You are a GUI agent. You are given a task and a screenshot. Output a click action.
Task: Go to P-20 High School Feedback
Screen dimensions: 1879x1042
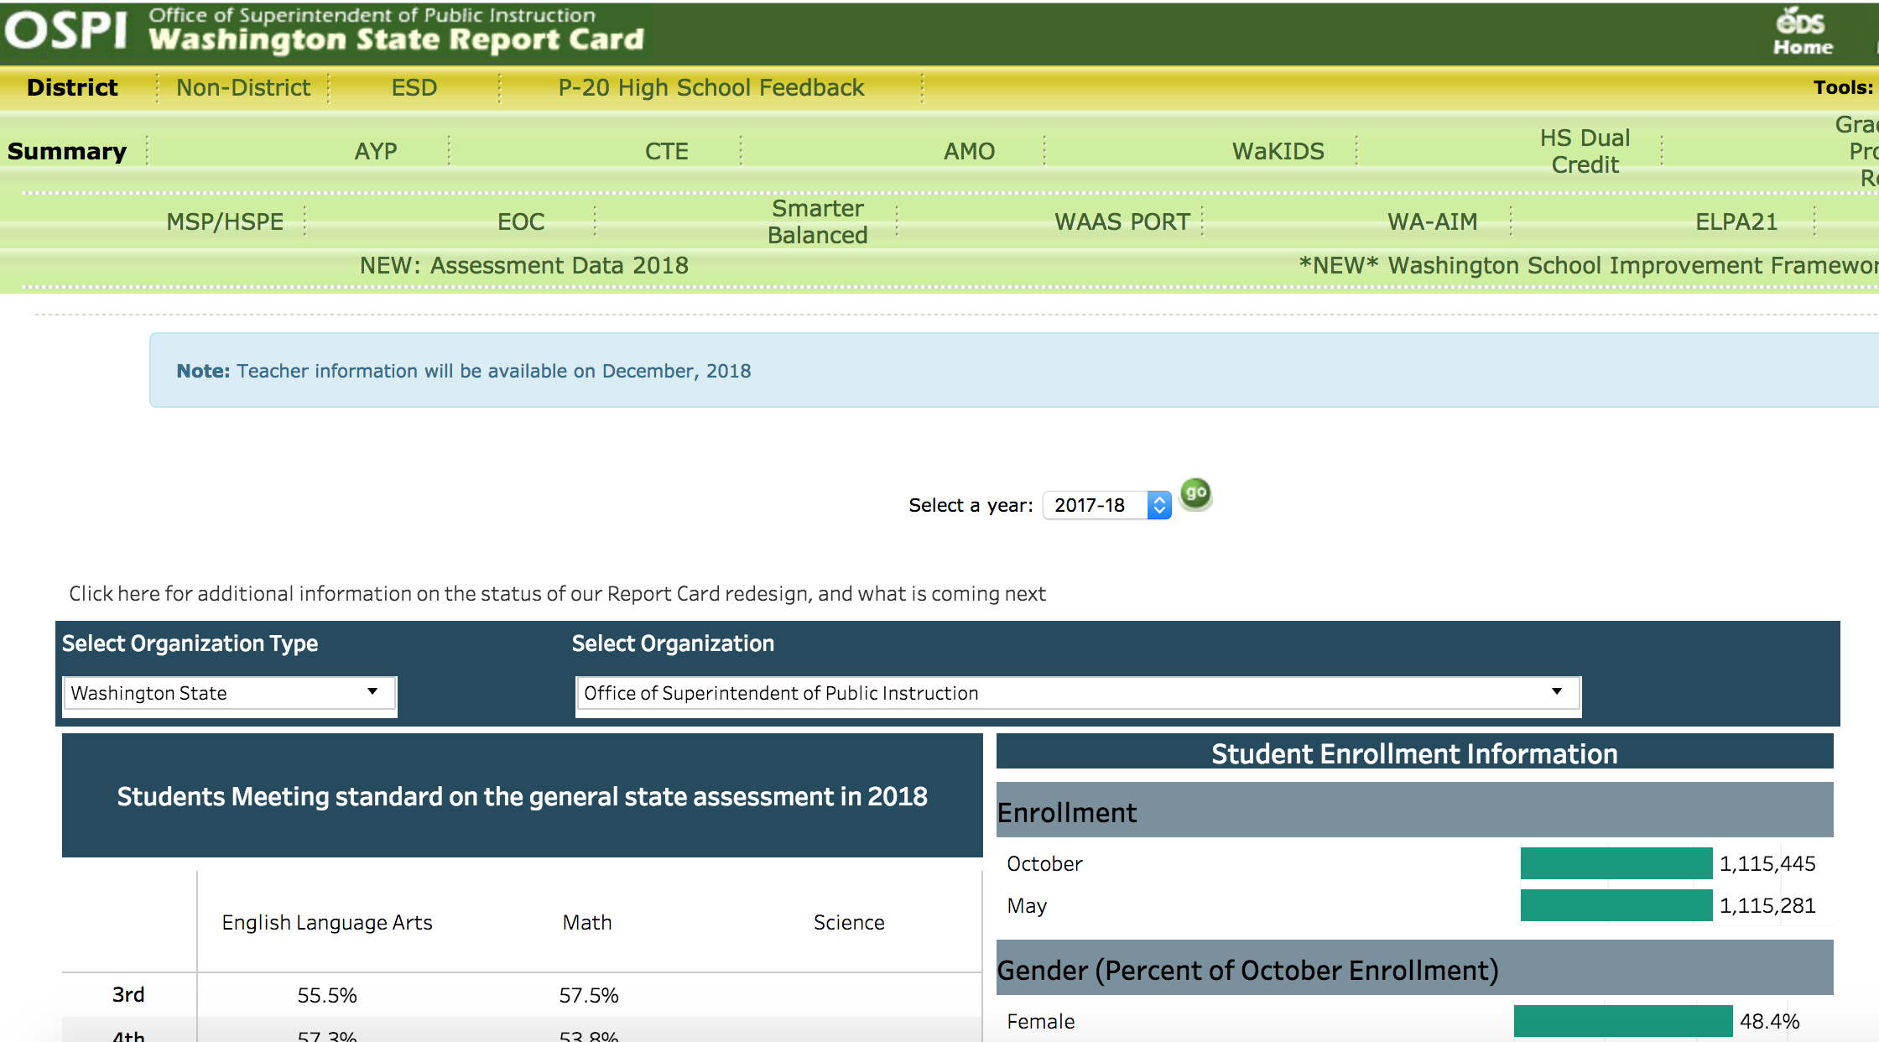click(x=710, y=87)
